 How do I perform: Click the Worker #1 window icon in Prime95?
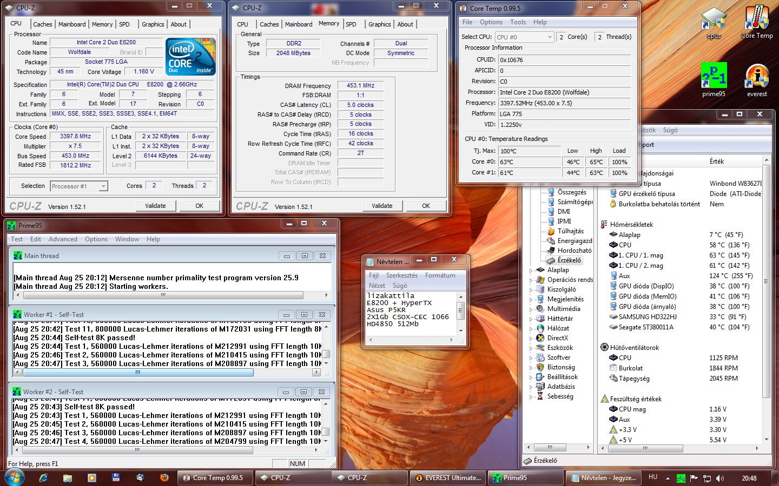[18, 314]
